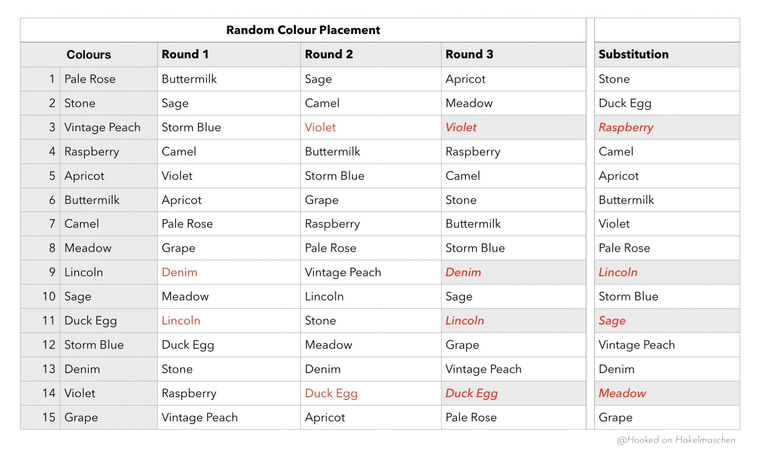Viewport: 763px width, 452px height.
Task: Select italic 'Meadow' in Substitution column
Action: point(622,393)
